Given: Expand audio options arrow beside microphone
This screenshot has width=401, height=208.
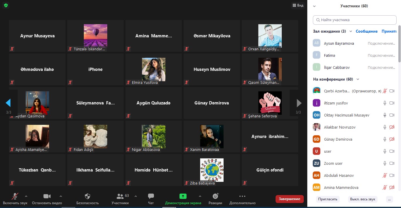Looking at the screenshot, I should 26,196.
